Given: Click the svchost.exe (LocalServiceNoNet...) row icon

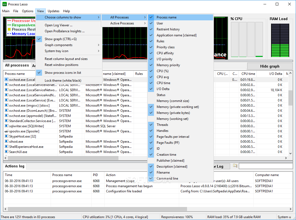Looking at the screenshot, I should point(7,85).
